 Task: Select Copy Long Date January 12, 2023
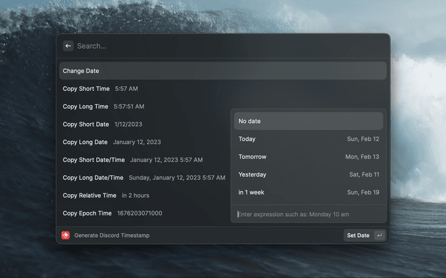coord(111,142)
